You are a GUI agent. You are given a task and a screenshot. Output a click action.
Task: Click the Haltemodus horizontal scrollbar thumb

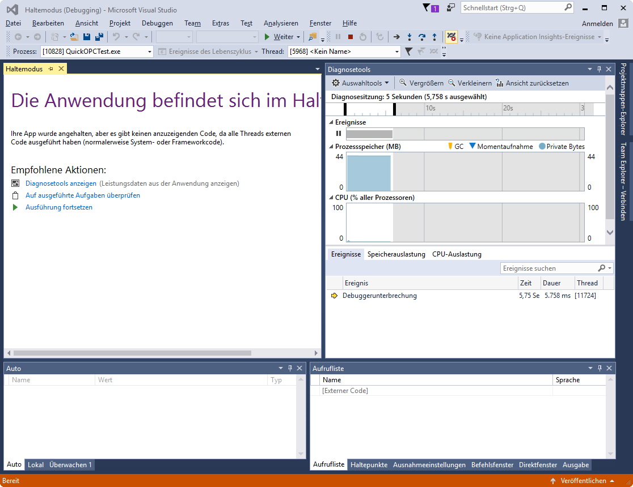click(x=132, y=353)
